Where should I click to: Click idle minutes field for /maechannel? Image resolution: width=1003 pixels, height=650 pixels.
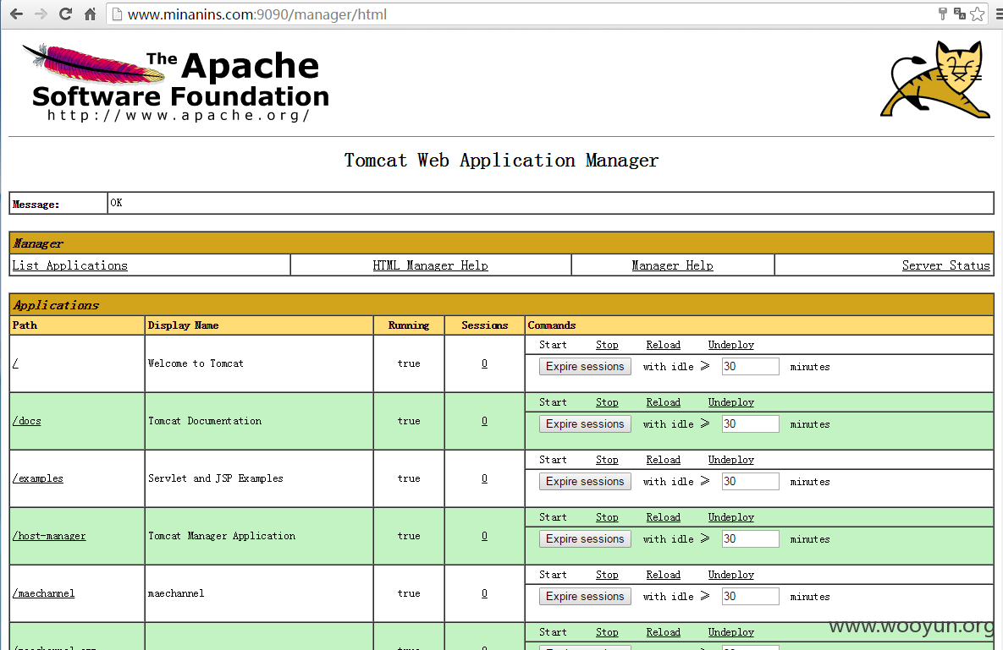pos(750,597)
